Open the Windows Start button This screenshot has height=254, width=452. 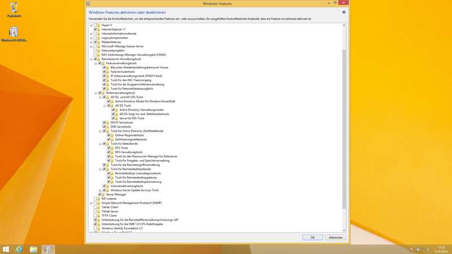tap(6, 249)
